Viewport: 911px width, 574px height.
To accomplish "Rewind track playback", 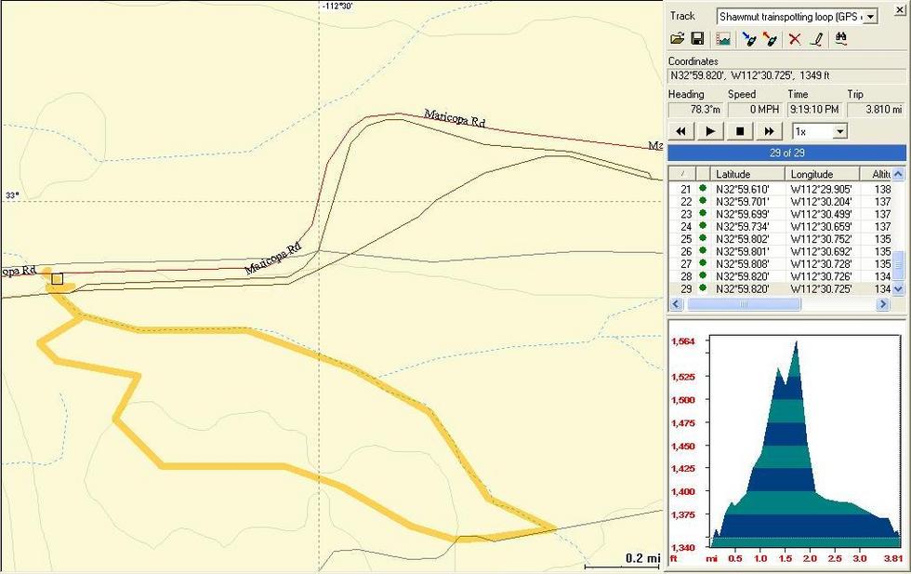I will pos(680,131).
